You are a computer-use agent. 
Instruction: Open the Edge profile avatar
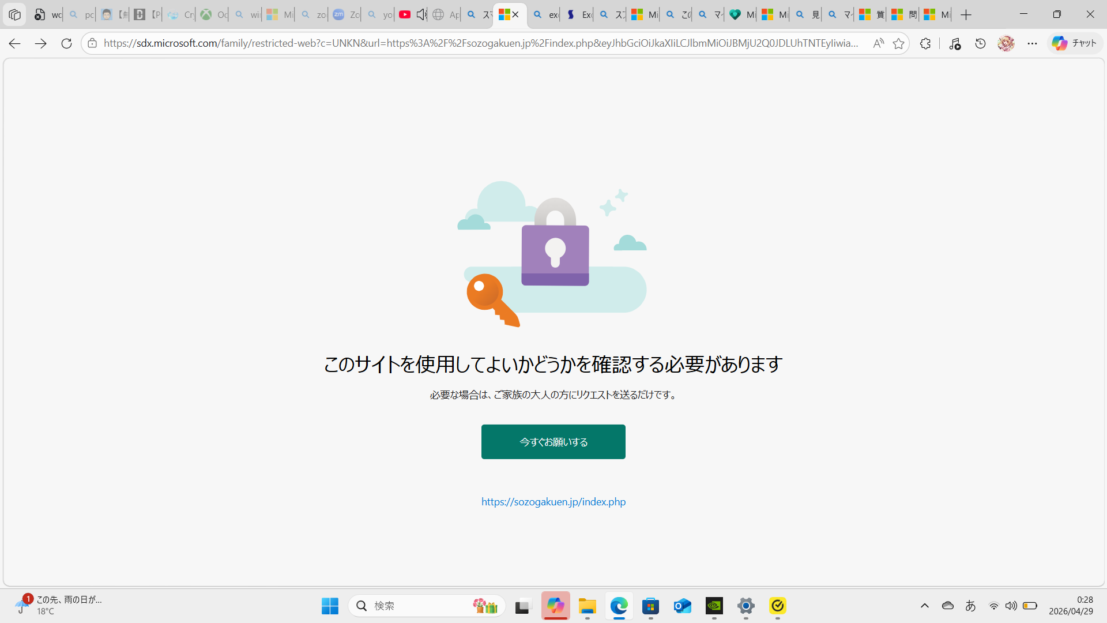coord(1006,43)
